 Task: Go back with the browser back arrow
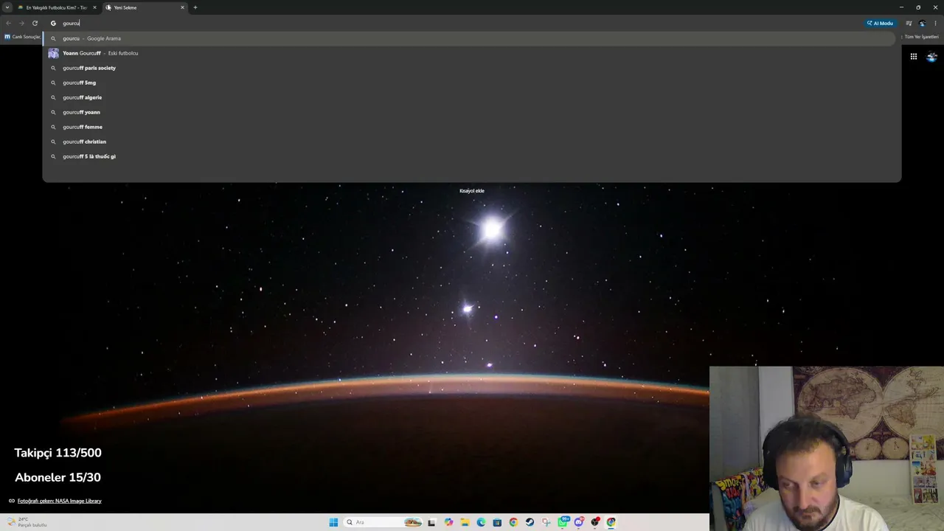(8, 23)
